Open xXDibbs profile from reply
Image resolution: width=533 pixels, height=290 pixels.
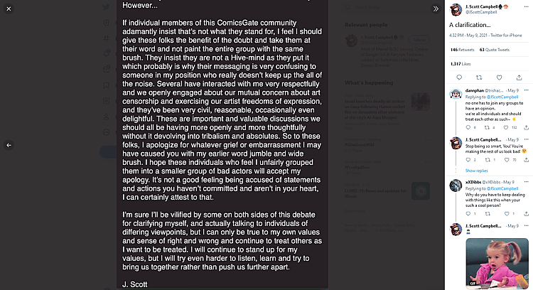456,186
